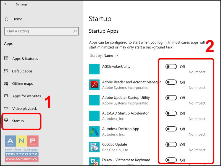Click the search magnifier icon

[75, 31]
